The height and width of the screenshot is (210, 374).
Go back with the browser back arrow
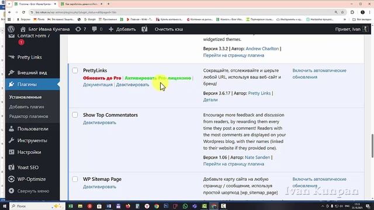tap(9, 12)
